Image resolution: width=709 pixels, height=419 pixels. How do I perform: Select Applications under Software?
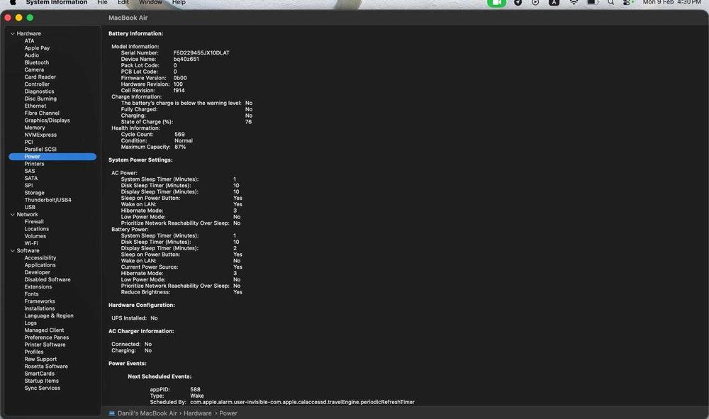point(40,265)
